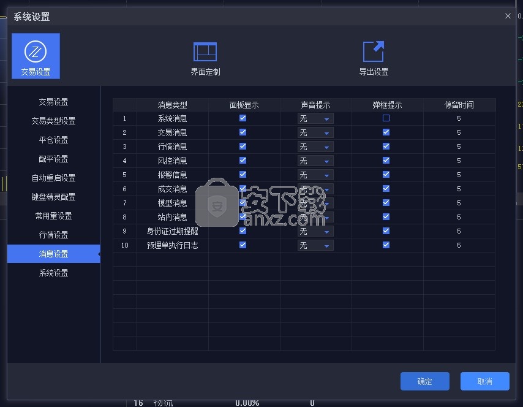523x407 pixels.
Task: Disable 弹框提示 for 模型消息
Action: pyautogui.click(x=386, y=203)
